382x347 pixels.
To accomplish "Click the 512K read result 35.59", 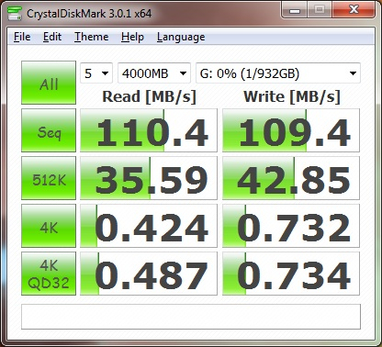I will (149, 178).
